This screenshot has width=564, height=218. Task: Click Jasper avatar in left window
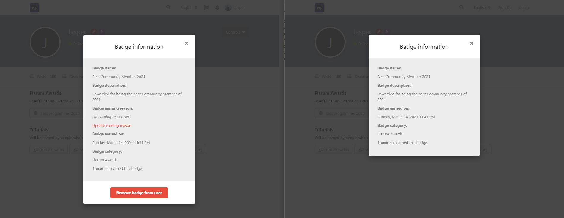pos(45,42)
